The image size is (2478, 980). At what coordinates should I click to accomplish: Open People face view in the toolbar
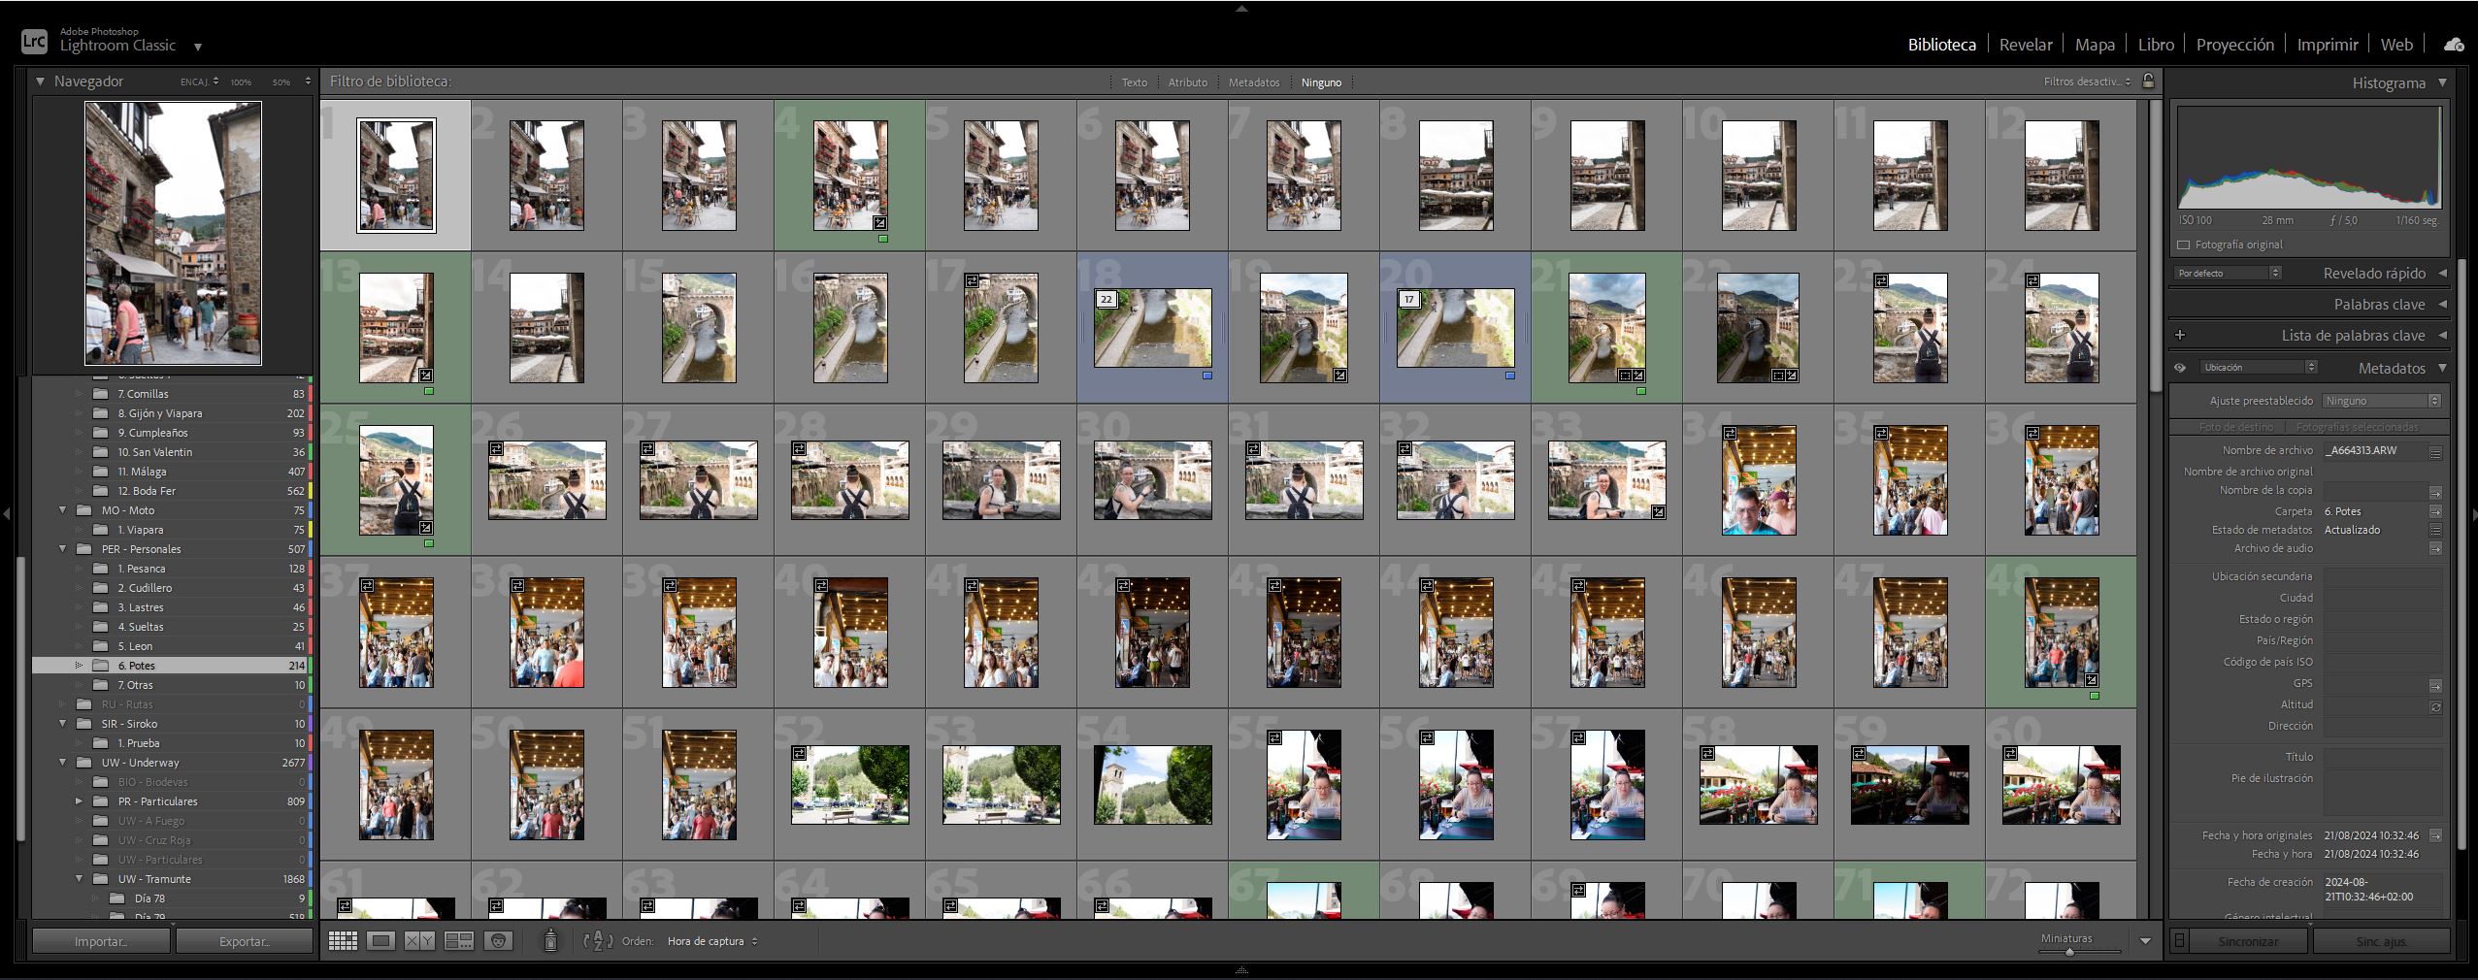[x=498, y=940]
